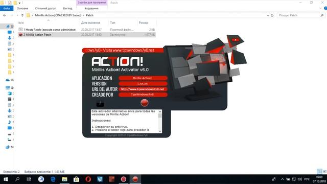Click the Action recorder taskbar icon
The height and width of the screenshot is (184, 327).
coord(124,179)
